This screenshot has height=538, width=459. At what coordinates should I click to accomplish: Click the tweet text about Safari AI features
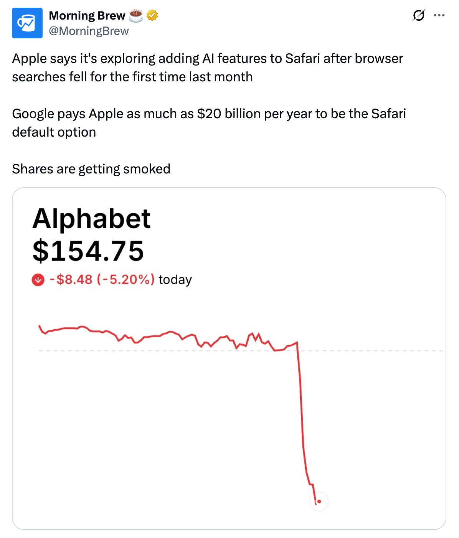point(208,68)
